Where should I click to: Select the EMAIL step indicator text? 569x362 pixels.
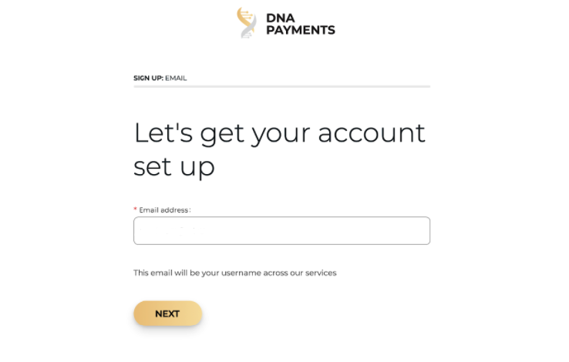point(176,78)
